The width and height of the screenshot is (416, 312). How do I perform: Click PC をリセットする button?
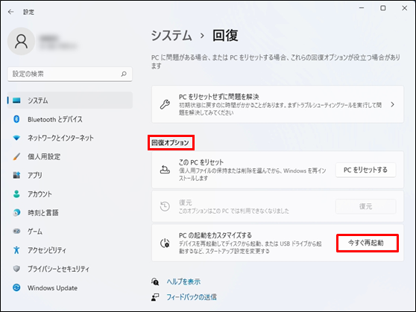(365, 170)
